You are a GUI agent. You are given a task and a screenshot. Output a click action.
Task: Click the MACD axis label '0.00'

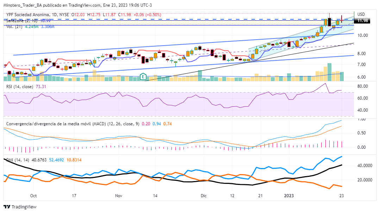[362, 147]
